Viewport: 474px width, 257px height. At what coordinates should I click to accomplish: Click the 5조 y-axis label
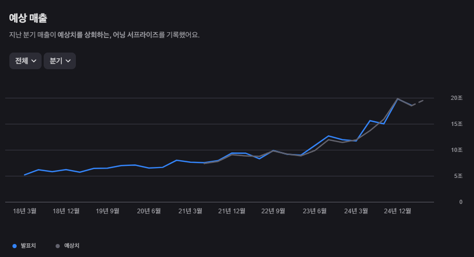(458, 176)
